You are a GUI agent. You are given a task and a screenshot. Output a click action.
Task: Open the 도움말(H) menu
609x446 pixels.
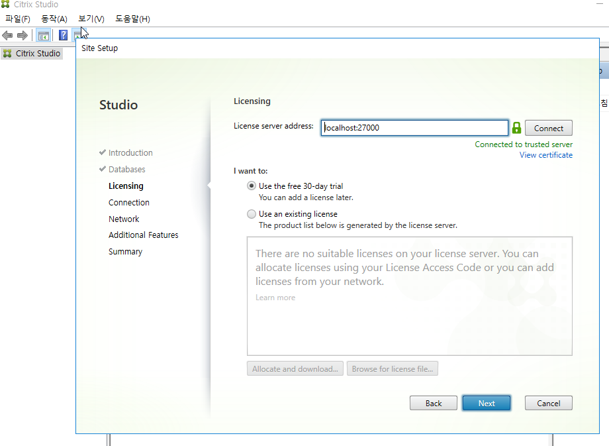coord(132,19)
